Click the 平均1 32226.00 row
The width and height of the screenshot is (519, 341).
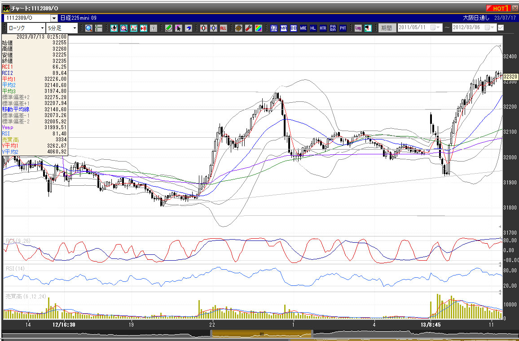pos(34,79)
